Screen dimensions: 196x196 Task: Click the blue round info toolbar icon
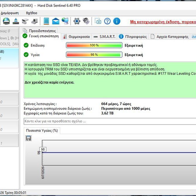click(x=117, y=21)
